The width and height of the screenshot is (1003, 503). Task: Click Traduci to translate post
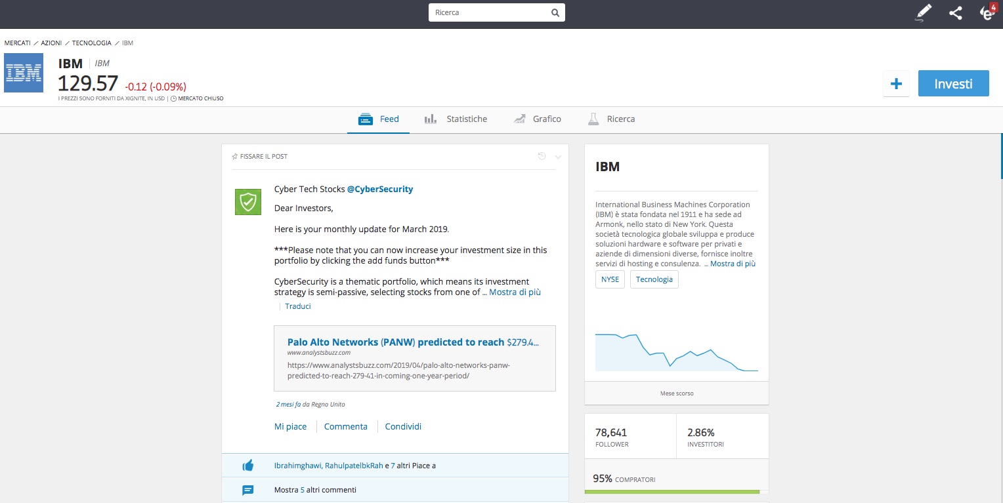(298, 306)
